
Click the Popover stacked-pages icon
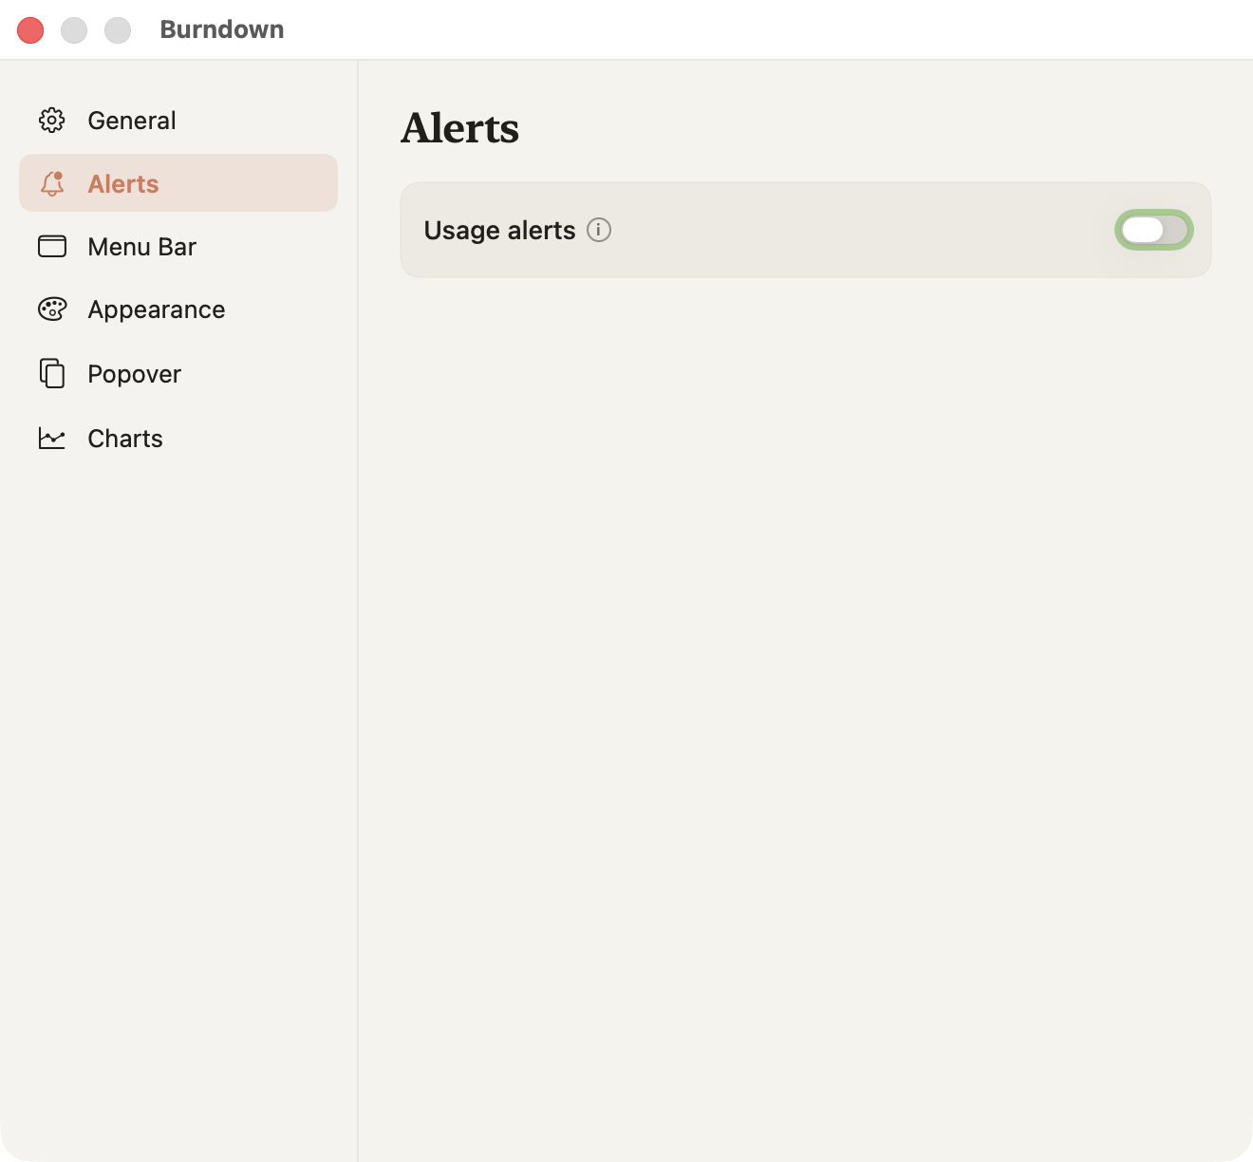52,373
